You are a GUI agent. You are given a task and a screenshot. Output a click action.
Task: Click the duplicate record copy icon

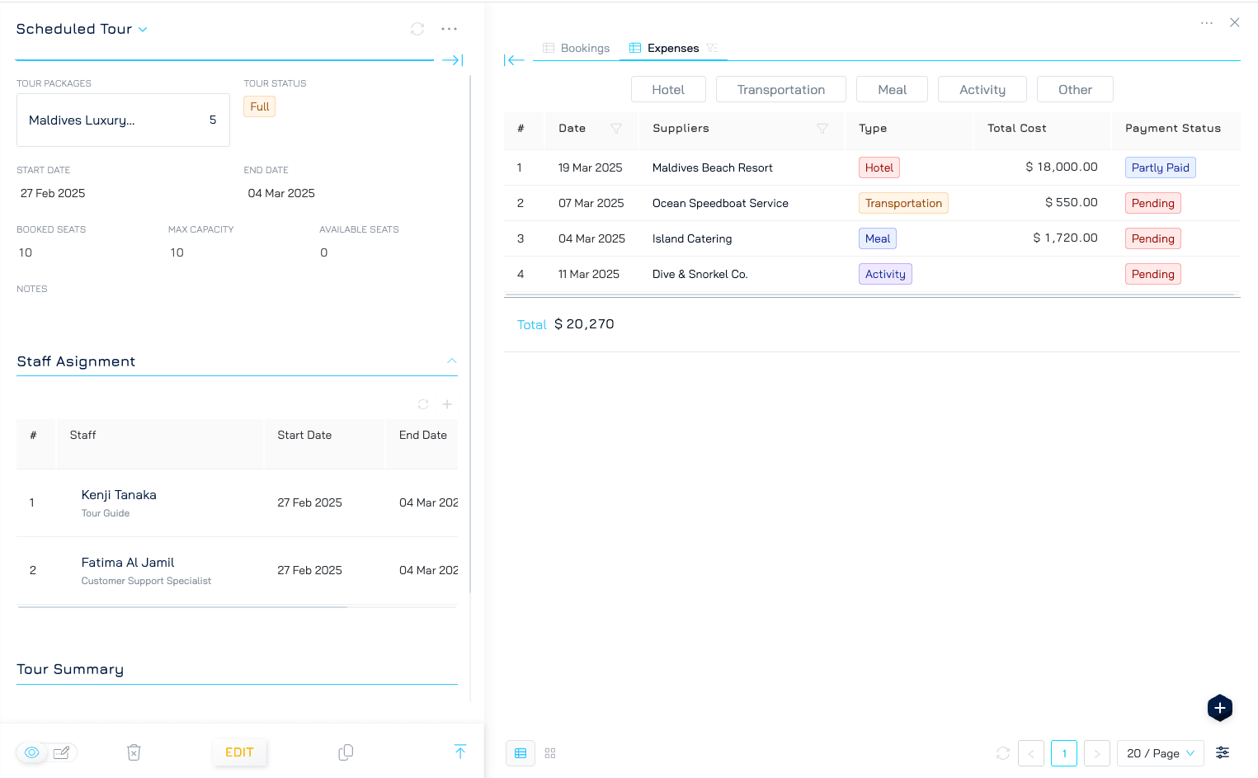[346, 752]
